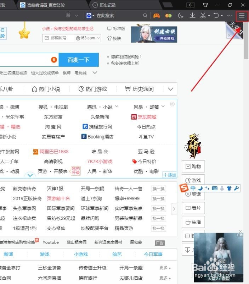Screen dimensions: 249x284
Task: Click the +添加 site button
Action: [x=170, y=175]
